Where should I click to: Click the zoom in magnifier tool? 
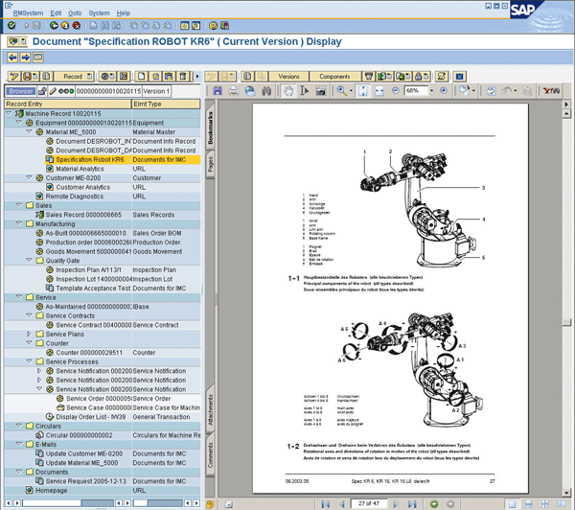(x=341, y=91)
